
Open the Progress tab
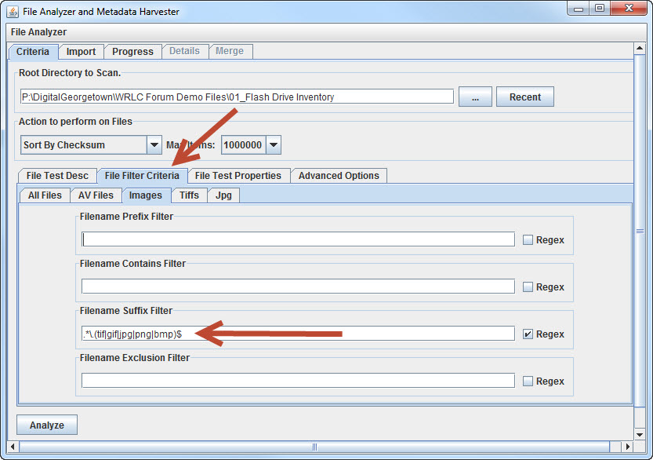click(132, 52)
